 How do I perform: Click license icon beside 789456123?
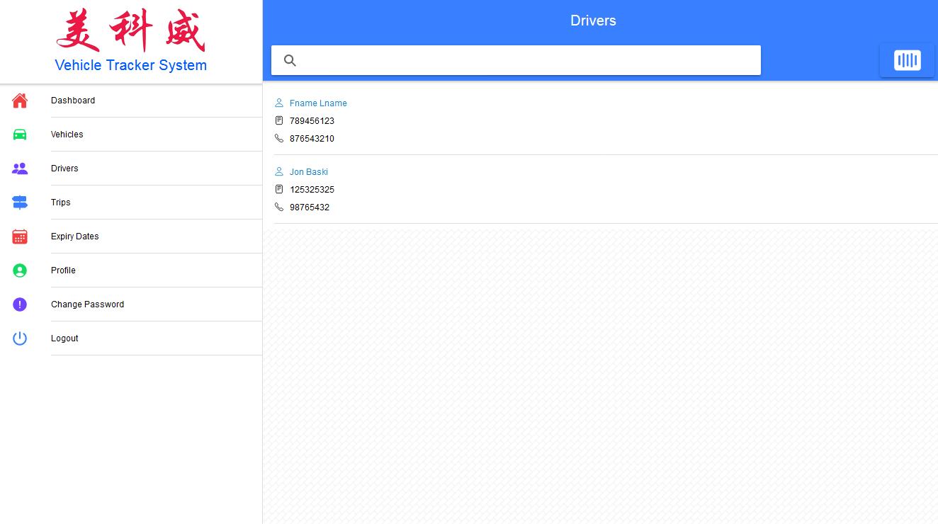pos(279,121)
